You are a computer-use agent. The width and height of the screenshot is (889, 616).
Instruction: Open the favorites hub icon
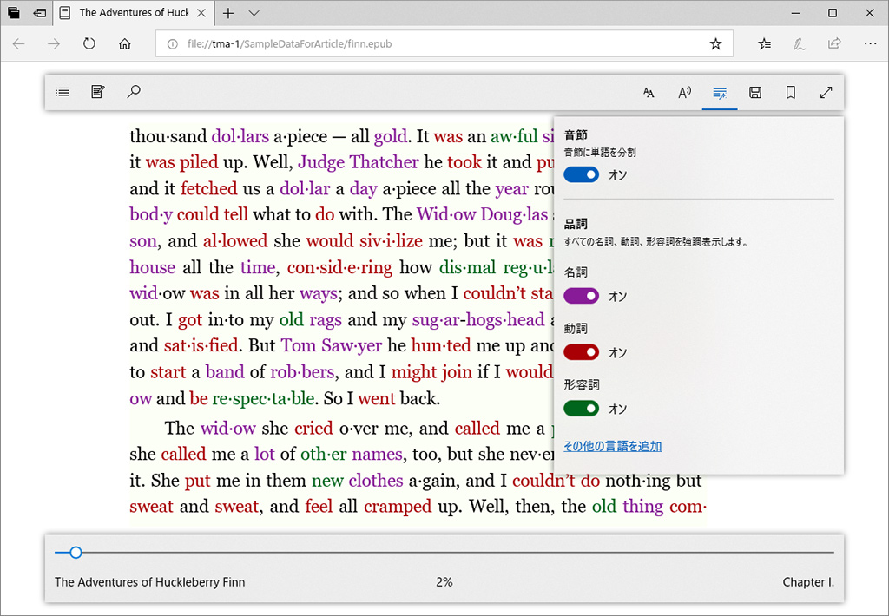pyautogui.click(x=764, y=43)
